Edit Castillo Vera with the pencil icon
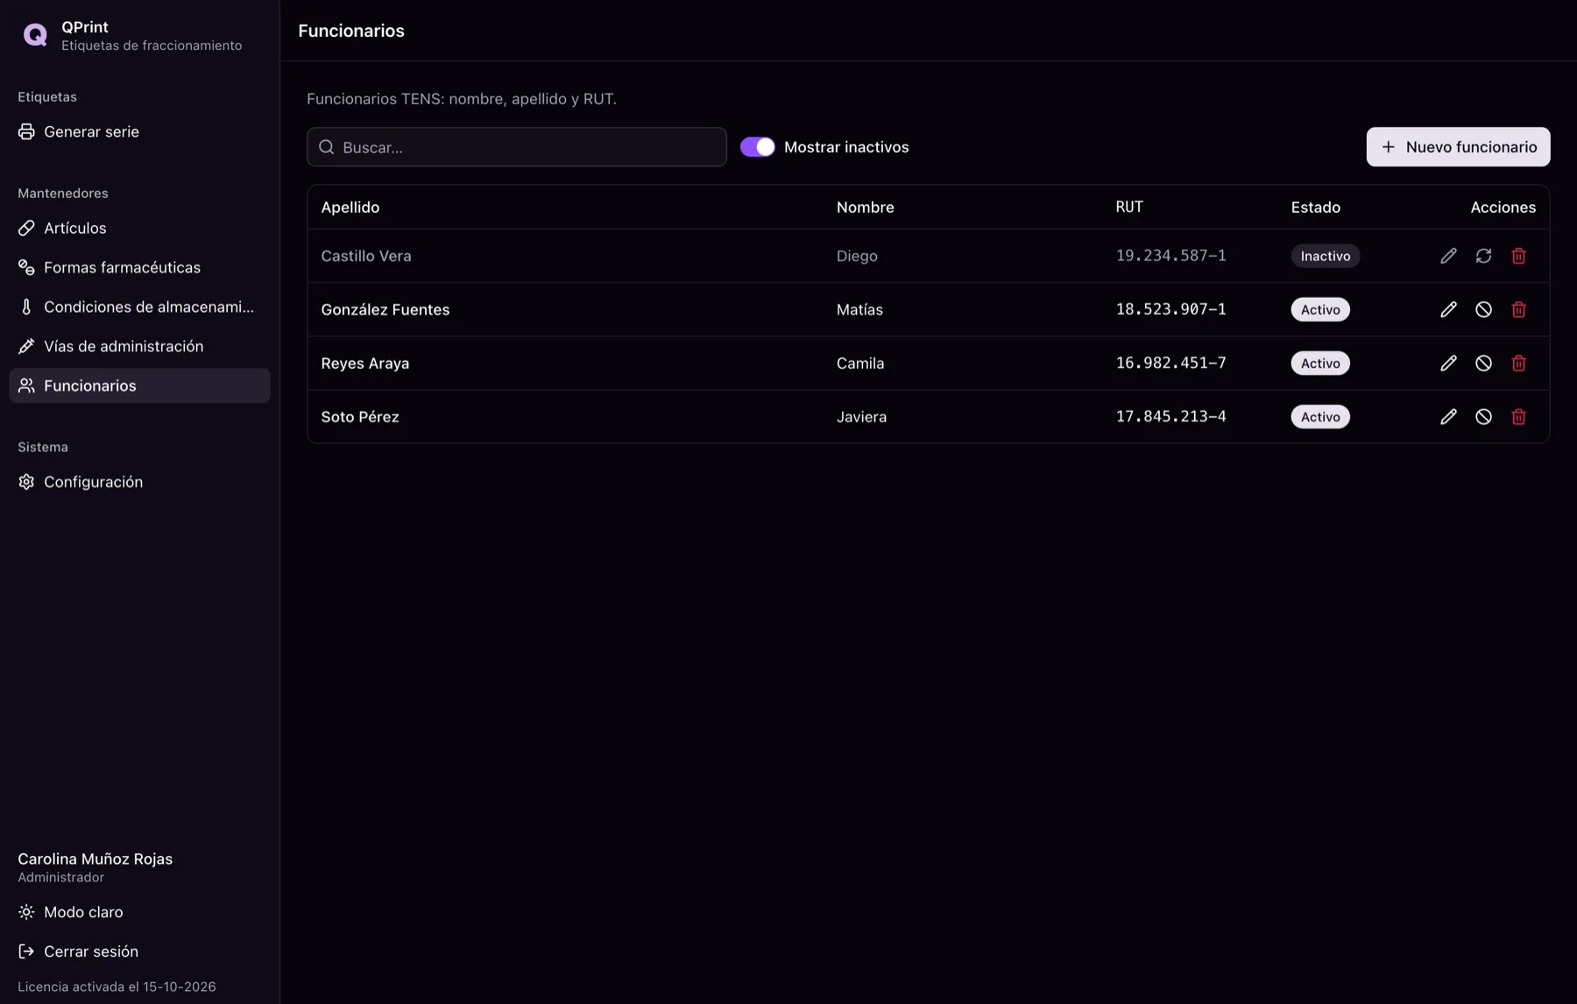 click(1448, 256)
